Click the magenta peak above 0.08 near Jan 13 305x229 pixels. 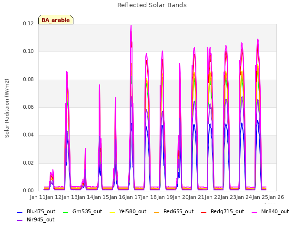[67, 72]
